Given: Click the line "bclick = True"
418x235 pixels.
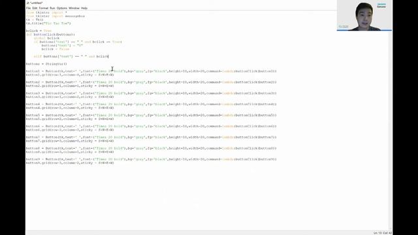Looking at the screenshot, I should tap(39, 31).
